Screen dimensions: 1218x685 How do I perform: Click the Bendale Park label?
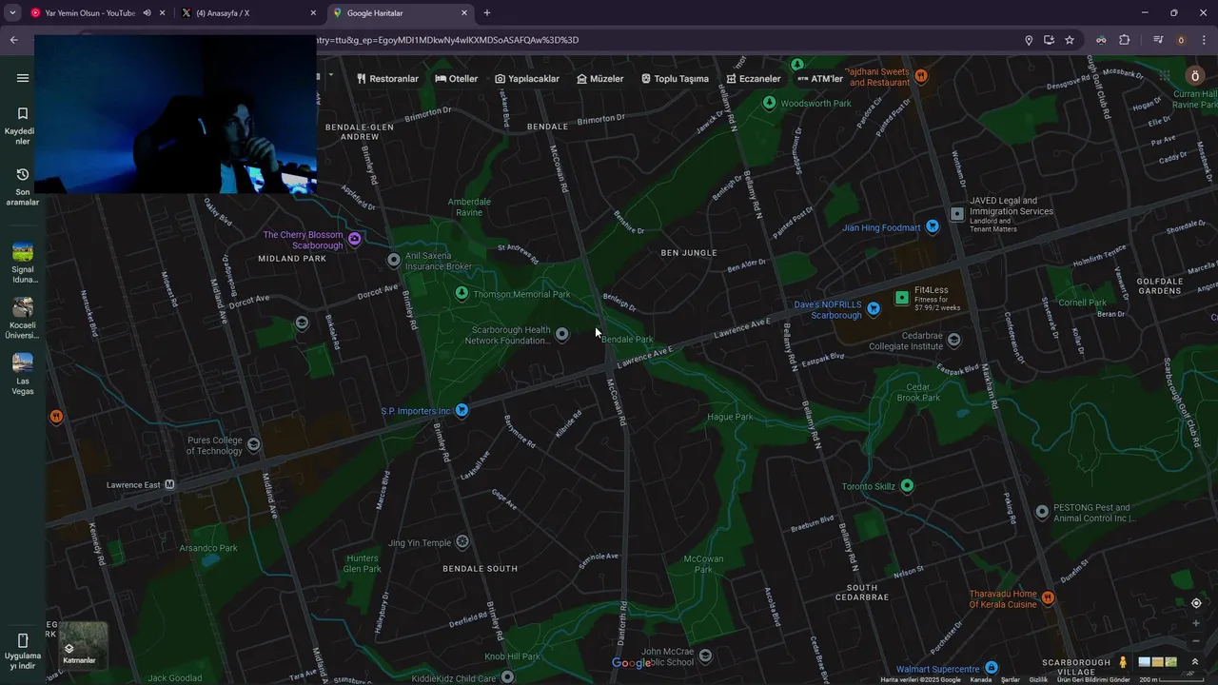coord(628,340)
